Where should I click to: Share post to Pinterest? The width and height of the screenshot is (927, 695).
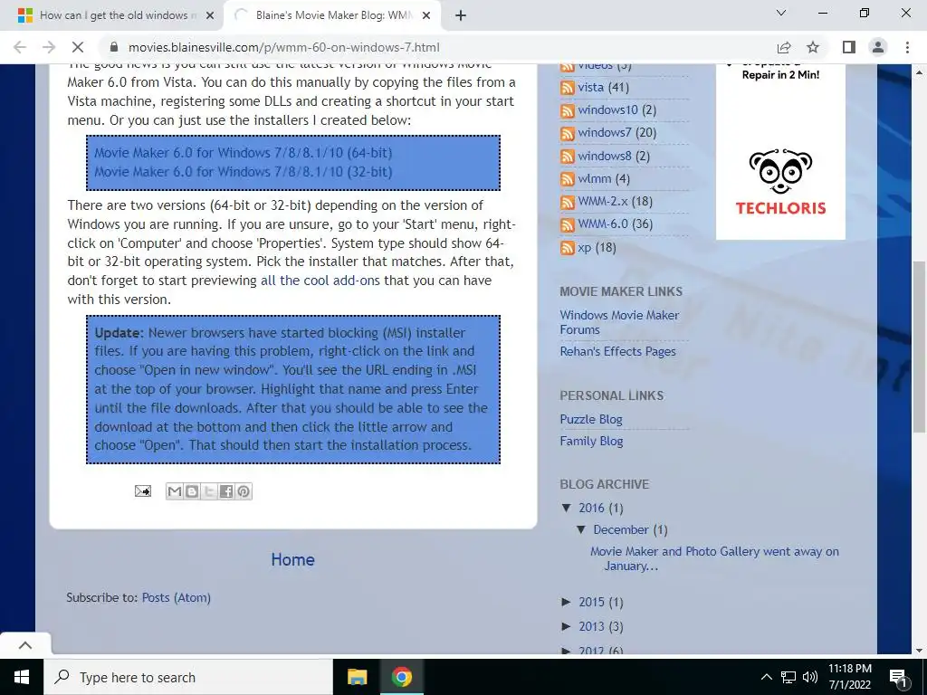(244, 491)
